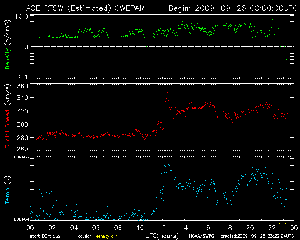The image size is (300, 240).
Task: Click the '20' hour label on time axis
Action: (250, 228)
